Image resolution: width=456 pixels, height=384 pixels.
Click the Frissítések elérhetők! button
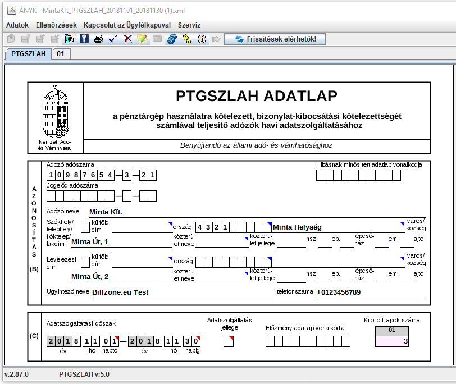tap(275, 39)
